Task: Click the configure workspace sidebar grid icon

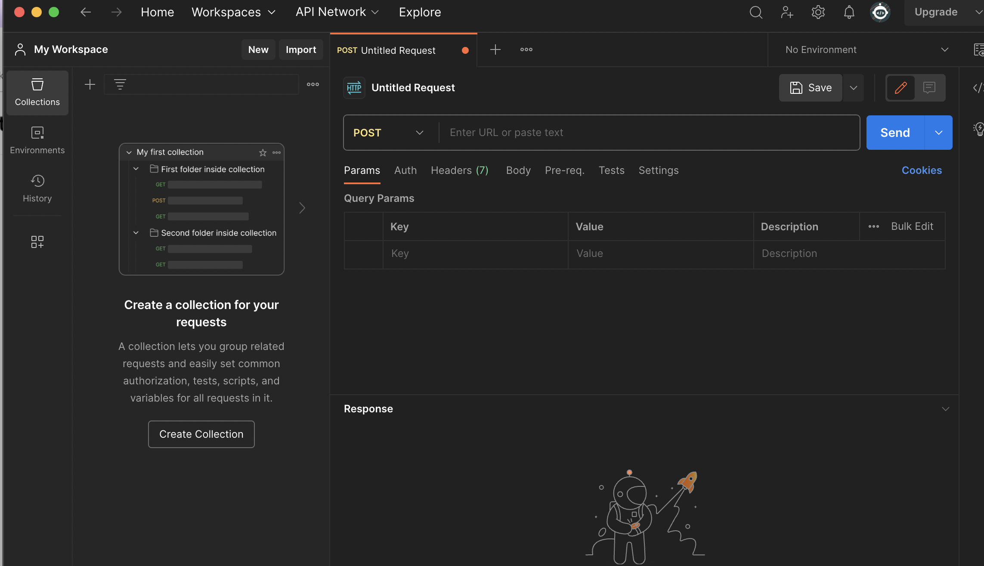Action: pyautogui.click(x=37, y=242)
